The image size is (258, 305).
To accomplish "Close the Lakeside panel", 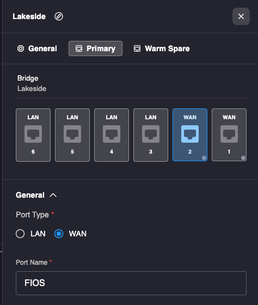I will pos(241,16).
